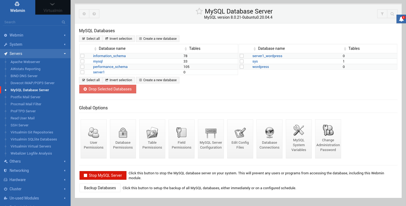Screen dimensions: 406x206
Task: Click the help question mark icon
Action: coord(94,14)
